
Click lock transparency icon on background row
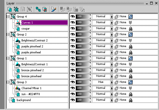tap(131, 100)
